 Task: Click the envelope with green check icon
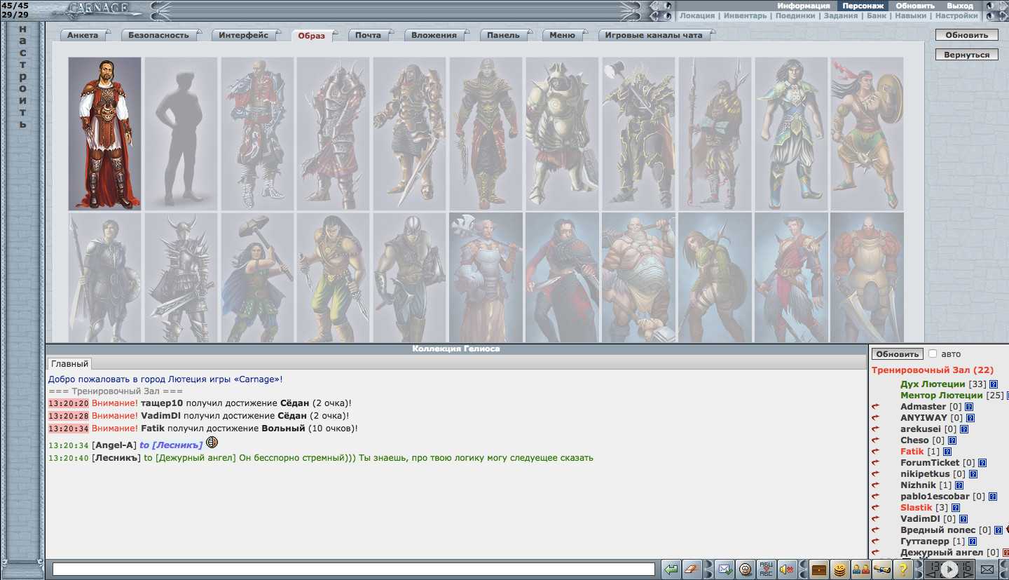(725, 569)
